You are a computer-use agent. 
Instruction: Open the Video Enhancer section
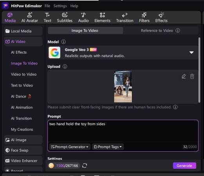23,161
